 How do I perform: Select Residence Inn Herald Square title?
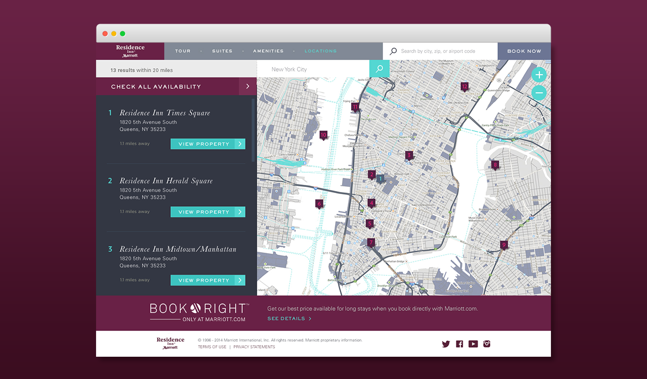166,181
